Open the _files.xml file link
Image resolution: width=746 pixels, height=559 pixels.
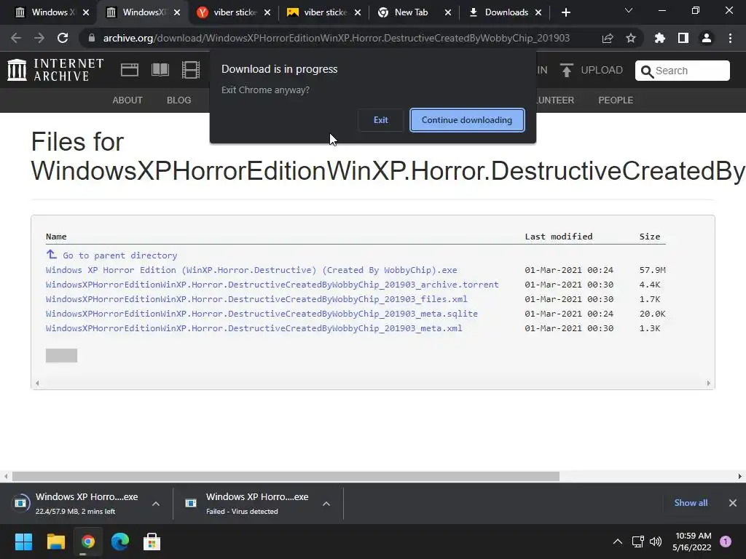click(256, 299)
